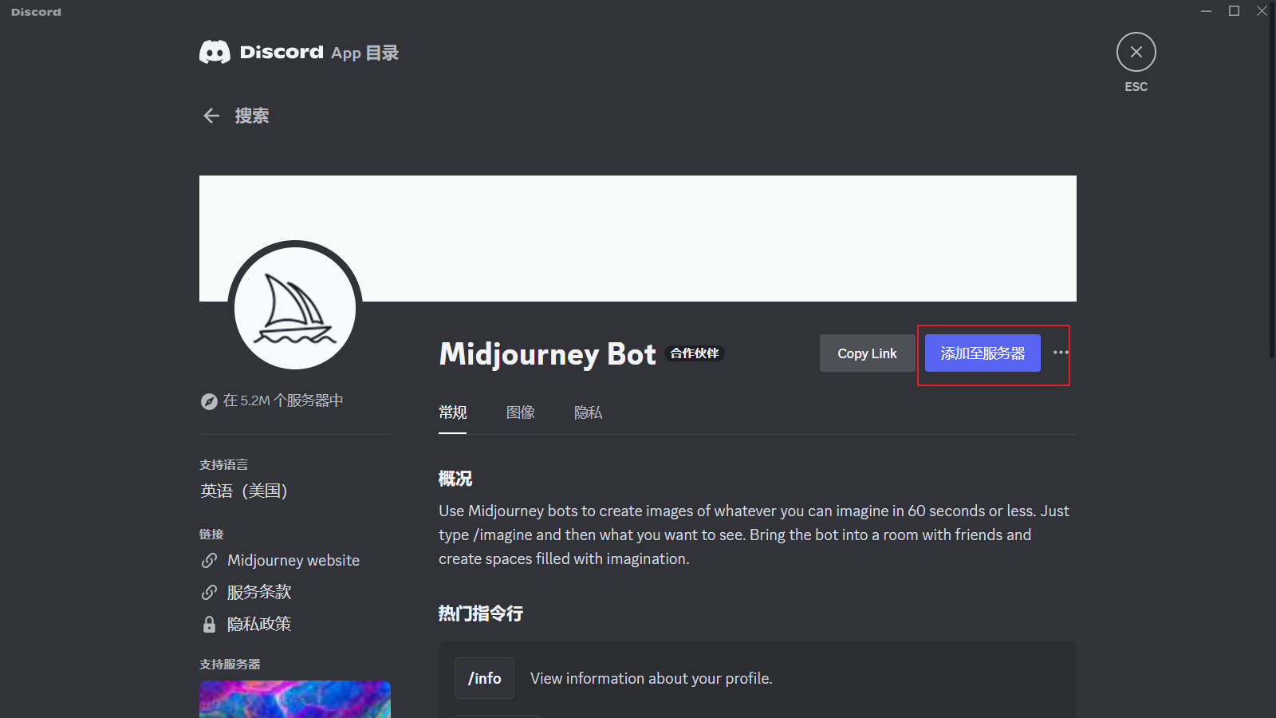The image size is (1276, 718).
Task: Click the Copy Link button
Action: 867,353
